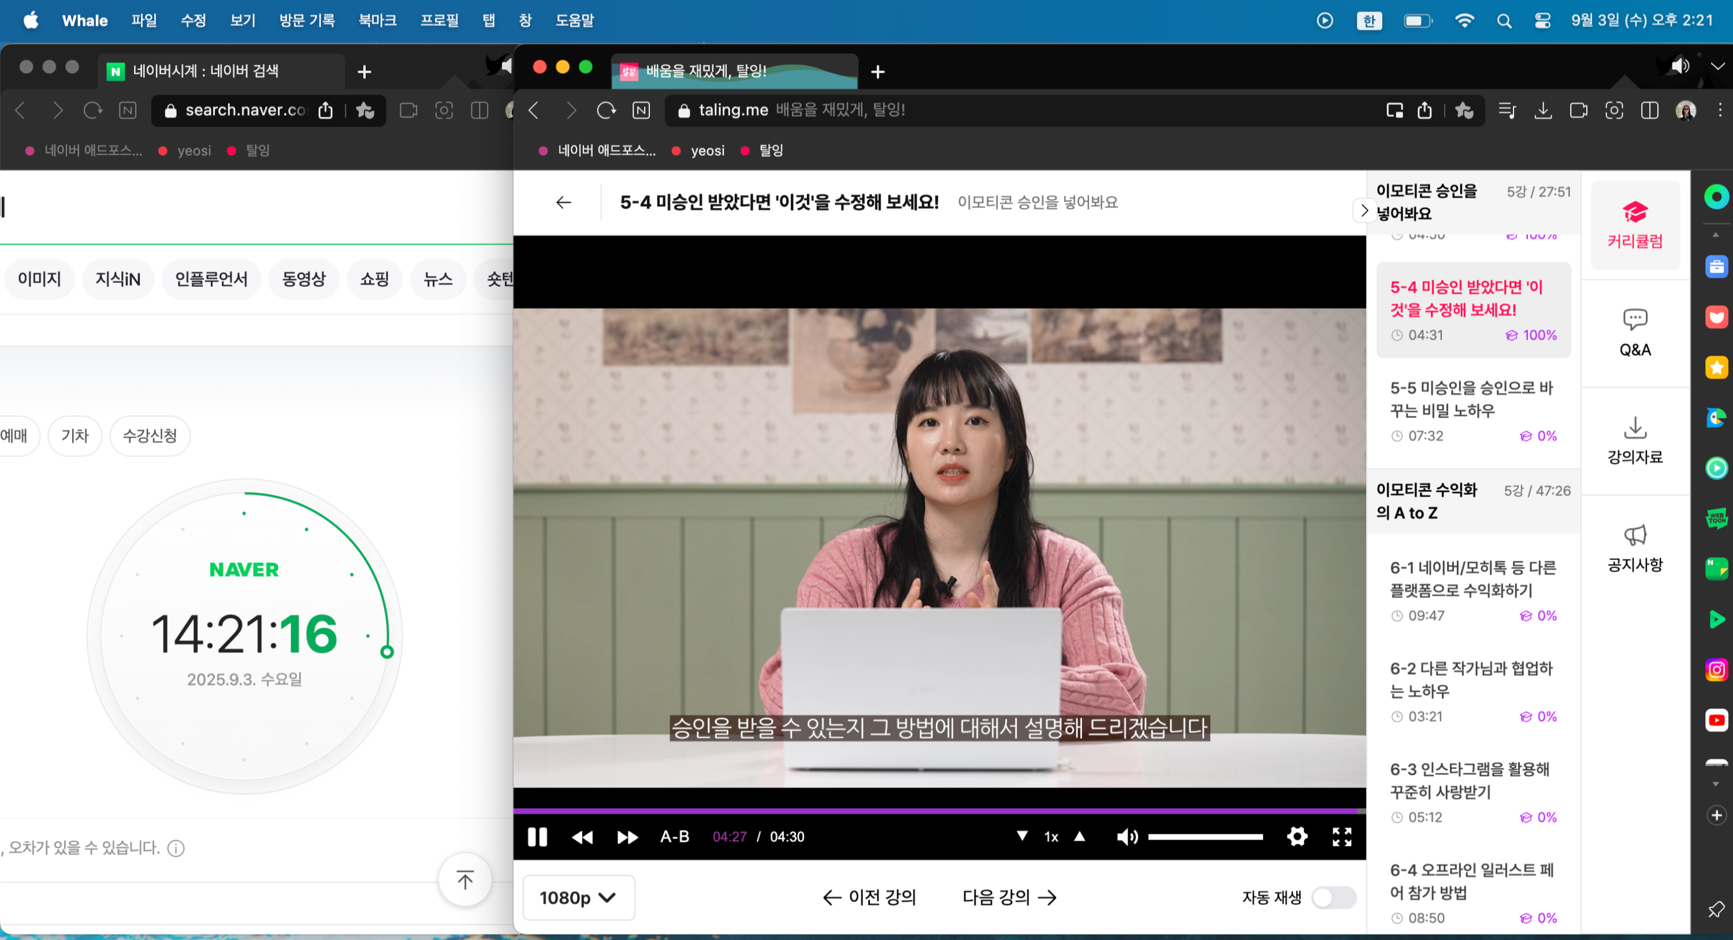The image size is (1733, 940).
Task: Mute the video player speaker icon
Action: tap(1127, 837)
